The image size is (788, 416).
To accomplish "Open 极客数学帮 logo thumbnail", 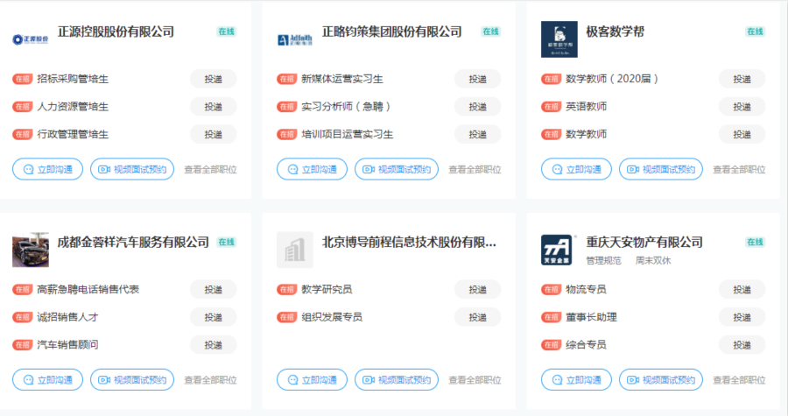I will pos(559,39).
